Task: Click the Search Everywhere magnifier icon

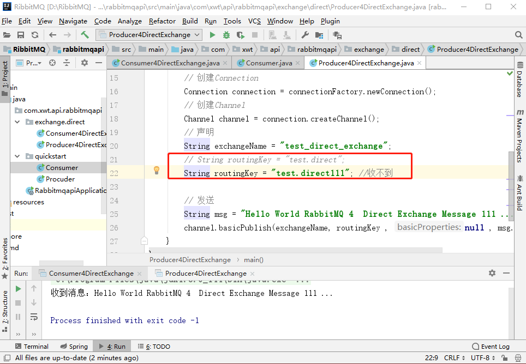Action: coord(518,35)
